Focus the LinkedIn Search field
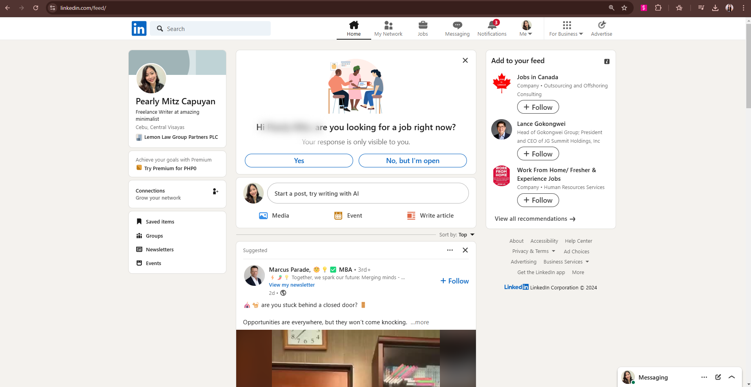 coord(210,29)
